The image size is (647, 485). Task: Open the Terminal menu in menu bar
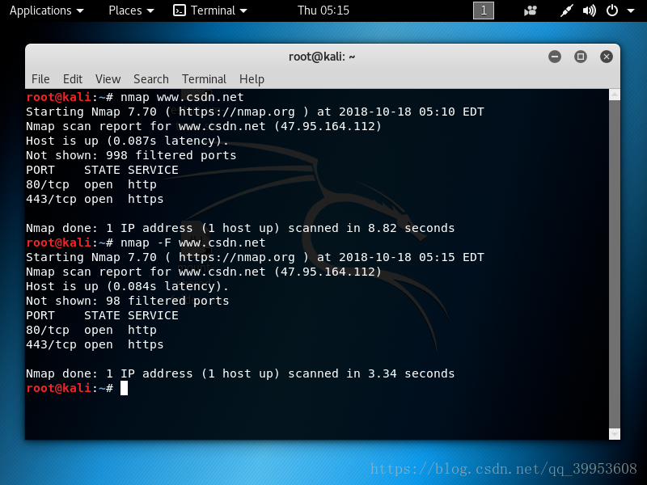click(x=204, y=78)
